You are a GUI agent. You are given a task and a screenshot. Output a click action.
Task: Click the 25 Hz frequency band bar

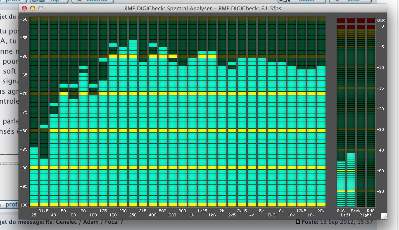(x=33, y=177)
